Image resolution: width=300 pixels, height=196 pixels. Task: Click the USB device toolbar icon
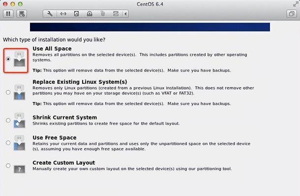[x=103, y=14]
